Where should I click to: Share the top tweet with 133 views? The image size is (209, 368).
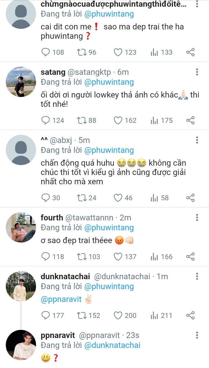(x=190, y=52)
